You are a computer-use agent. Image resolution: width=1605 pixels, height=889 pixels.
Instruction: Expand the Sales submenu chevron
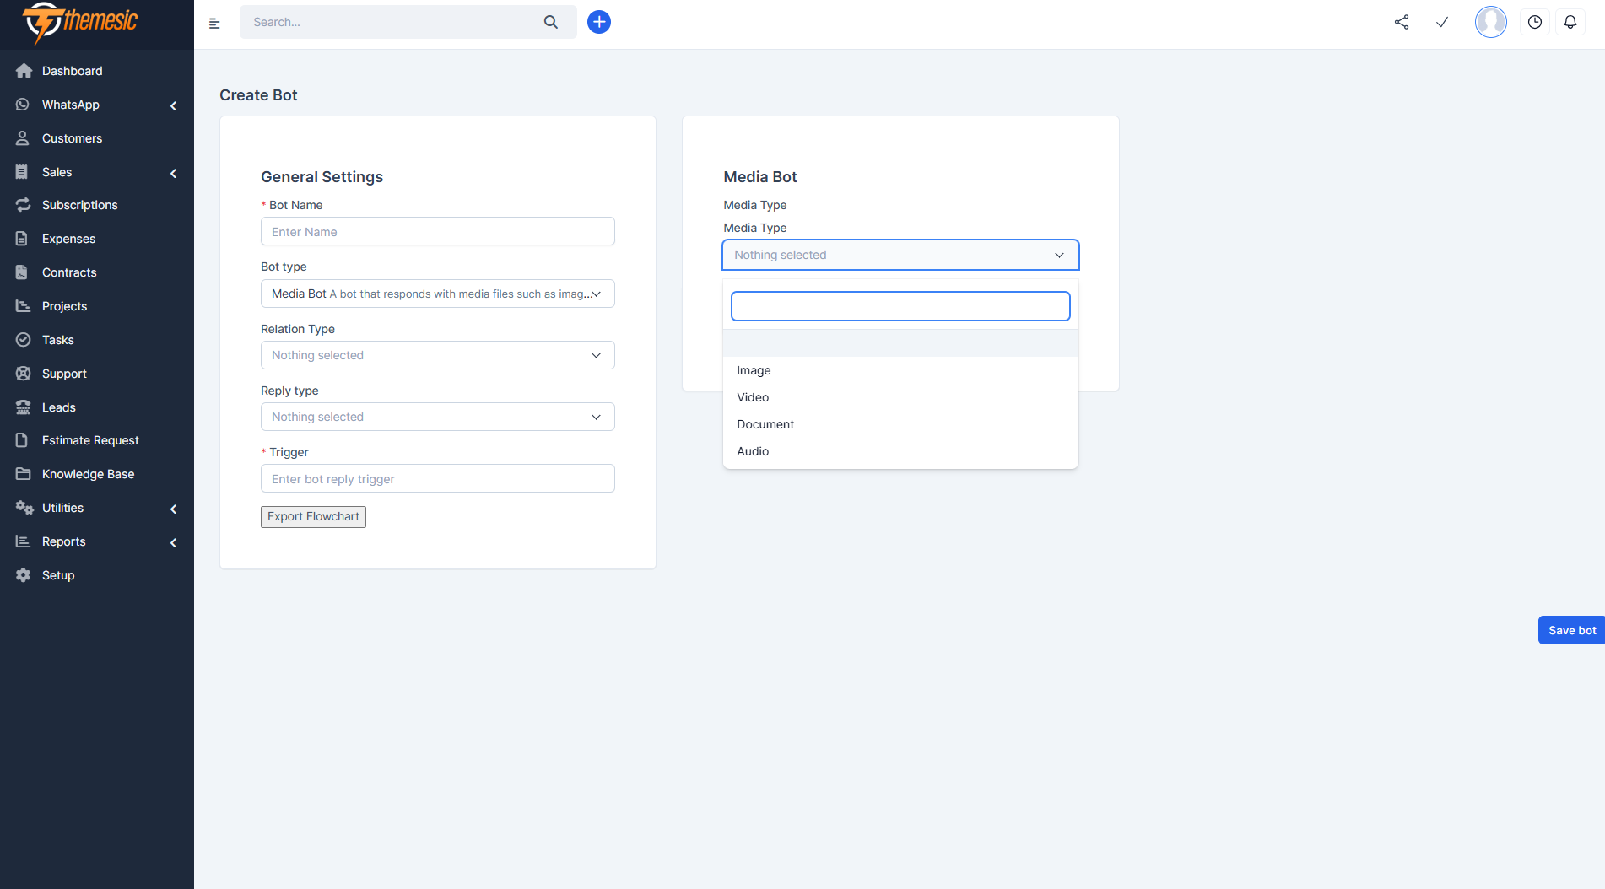pyautogui.click(x=174, y=173)
